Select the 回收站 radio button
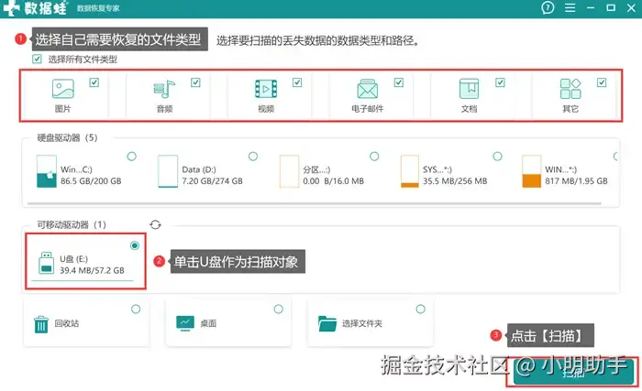The image size is (642, 391). [x=136, y=309]
